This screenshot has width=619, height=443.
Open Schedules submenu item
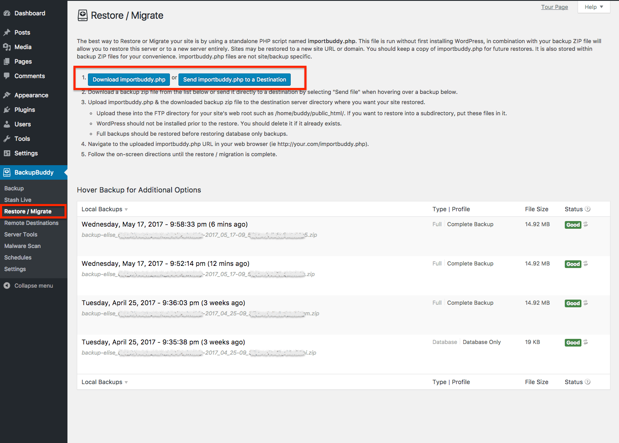point(18,257)
